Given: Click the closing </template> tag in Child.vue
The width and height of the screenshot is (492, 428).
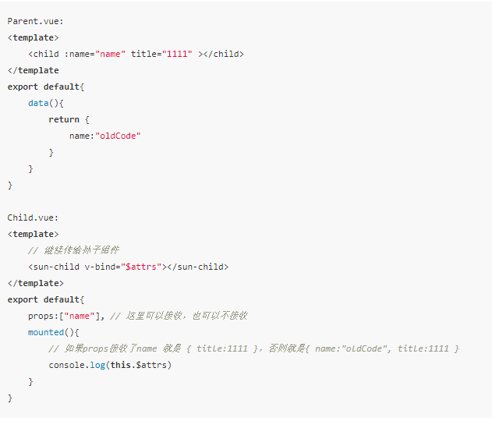Looking at the screenshot, I should (36, 283).
